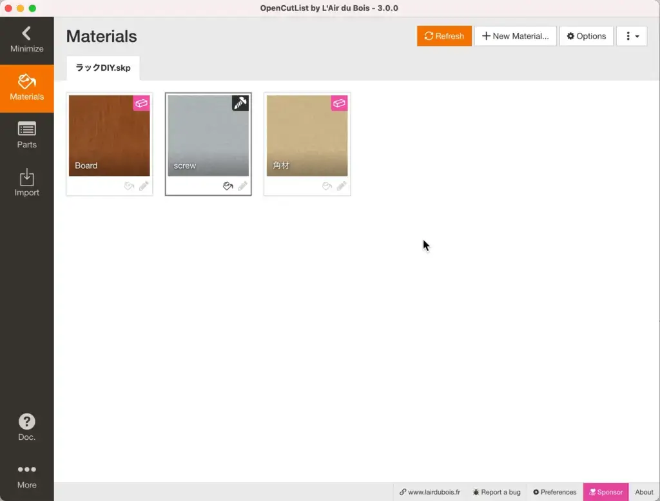Click the green fullscreen window button
660x501 pixels.
[x=32, y=8]
